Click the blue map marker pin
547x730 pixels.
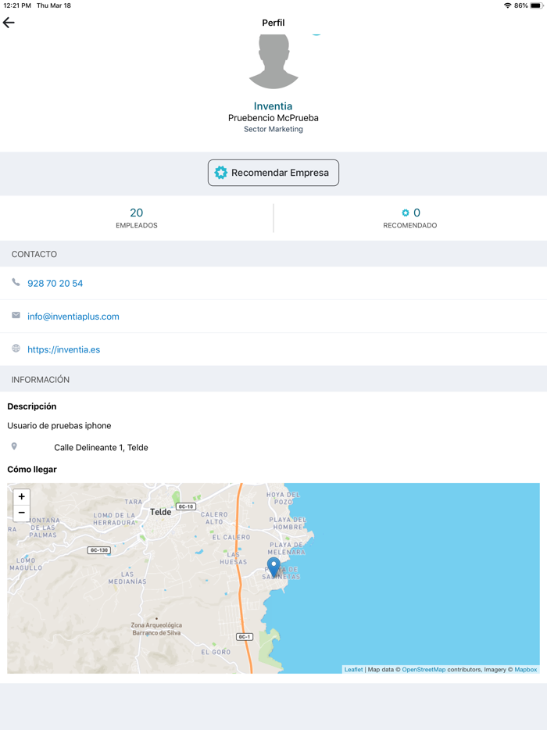coord(273,567)
